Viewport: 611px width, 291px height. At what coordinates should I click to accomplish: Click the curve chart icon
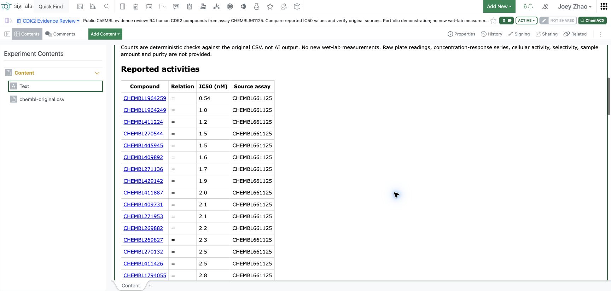163,6
